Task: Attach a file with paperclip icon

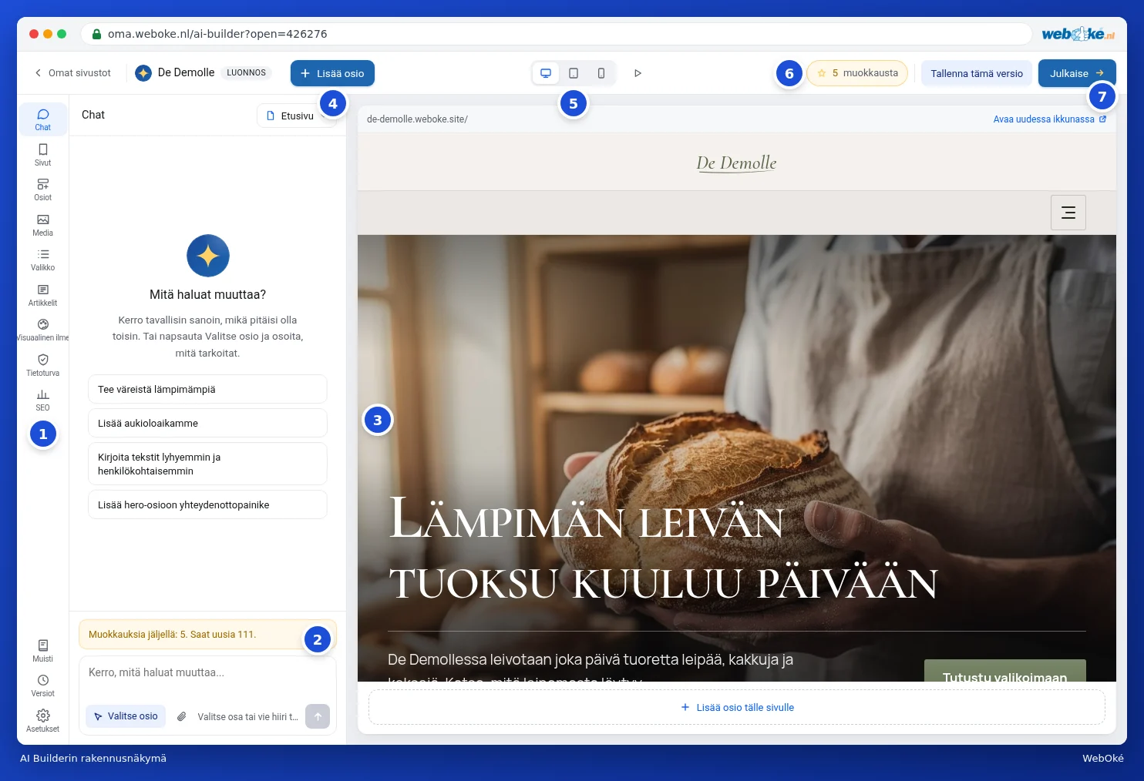Action: pyautogui.click(x=182, y=716)
